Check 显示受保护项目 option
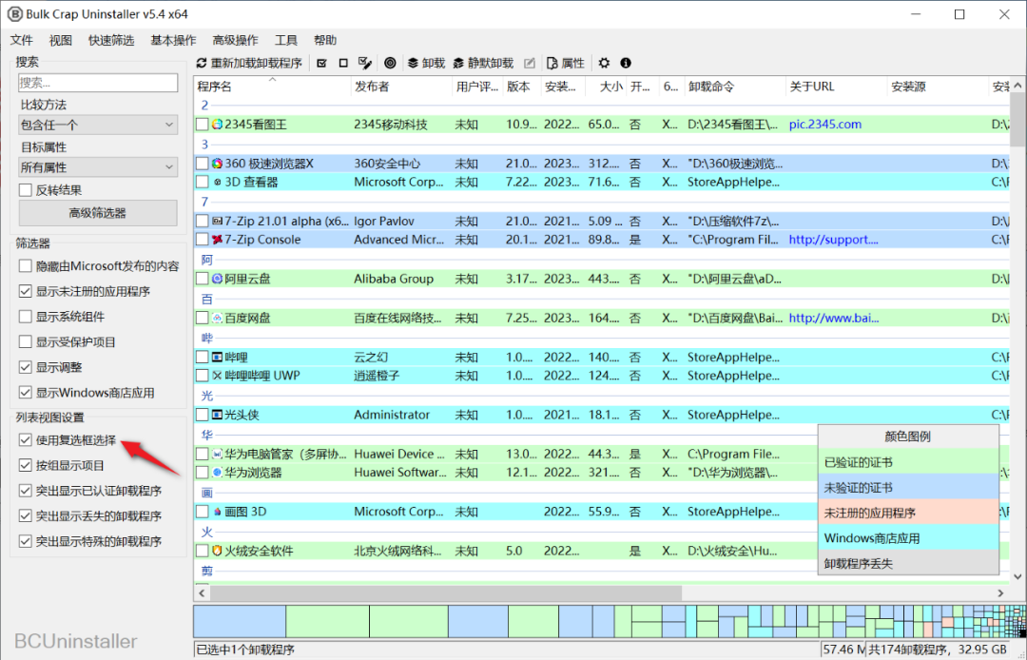This screenshot has width=1027, height=660. pyautogui.click(x=26, y=341)
